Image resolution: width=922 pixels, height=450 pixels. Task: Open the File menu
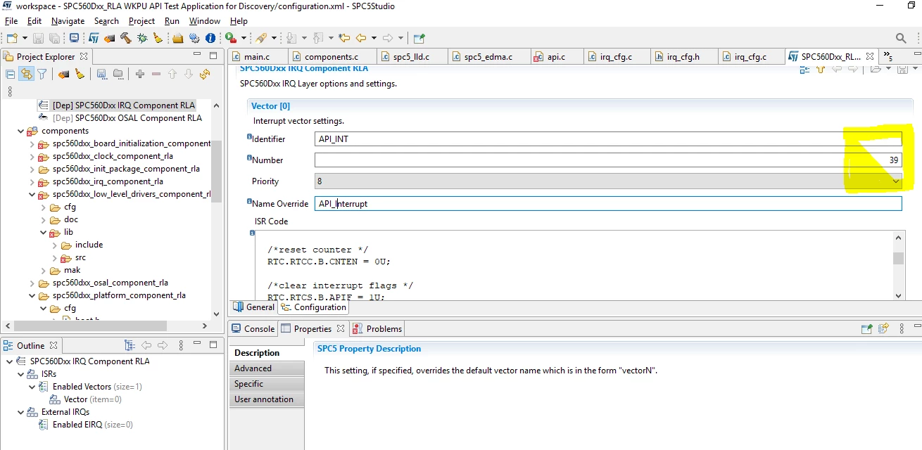tap(11, 21)
